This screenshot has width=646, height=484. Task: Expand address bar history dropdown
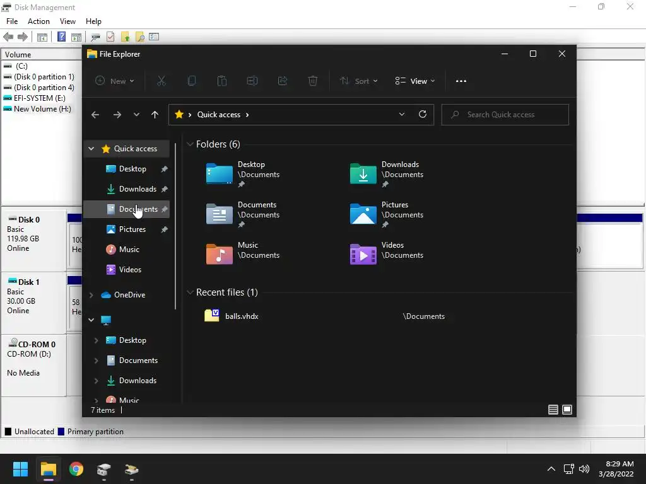pos(402,115)
